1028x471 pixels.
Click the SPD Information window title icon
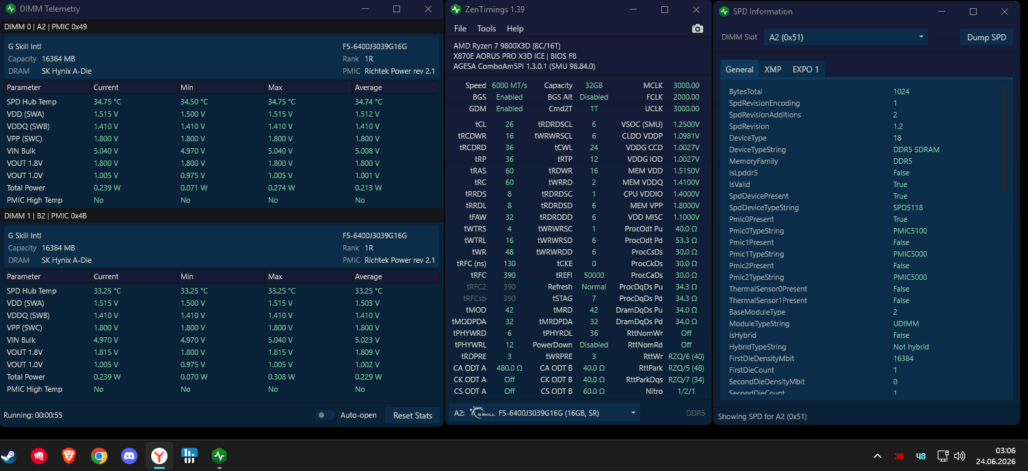click(x=724, y=11)
